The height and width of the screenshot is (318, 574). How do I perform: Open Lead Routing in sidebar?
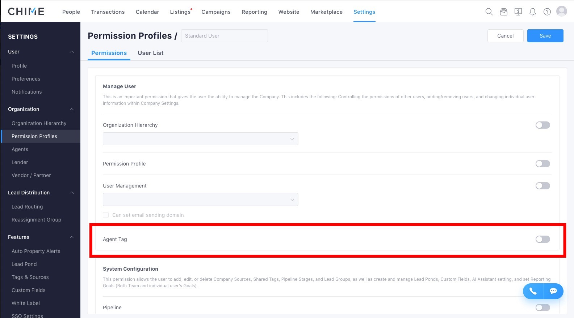[27, 207]
